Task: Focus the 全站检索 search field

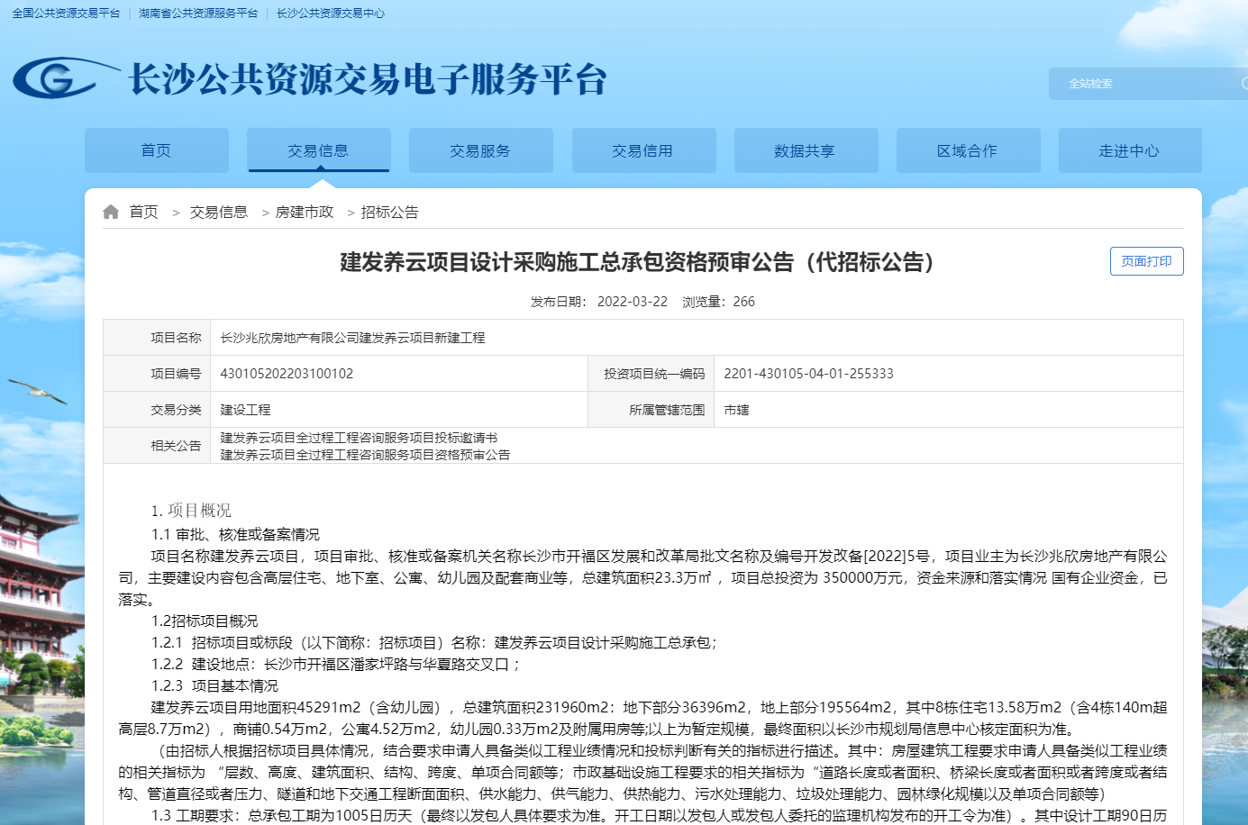Action: coord(1144,84)
